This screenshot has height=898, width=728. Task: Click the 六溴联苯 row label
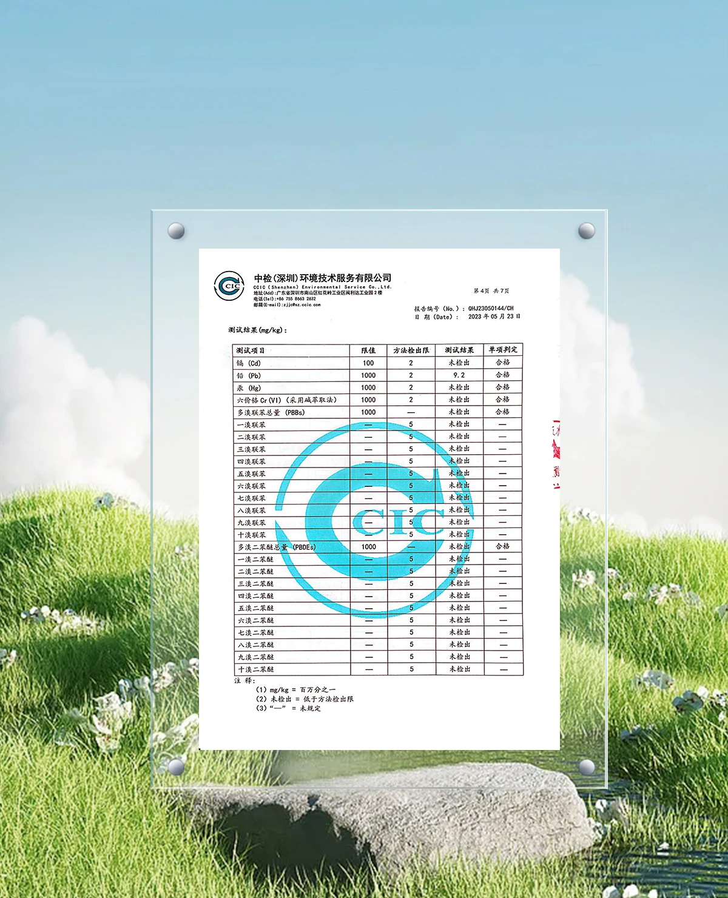[251, 486]
